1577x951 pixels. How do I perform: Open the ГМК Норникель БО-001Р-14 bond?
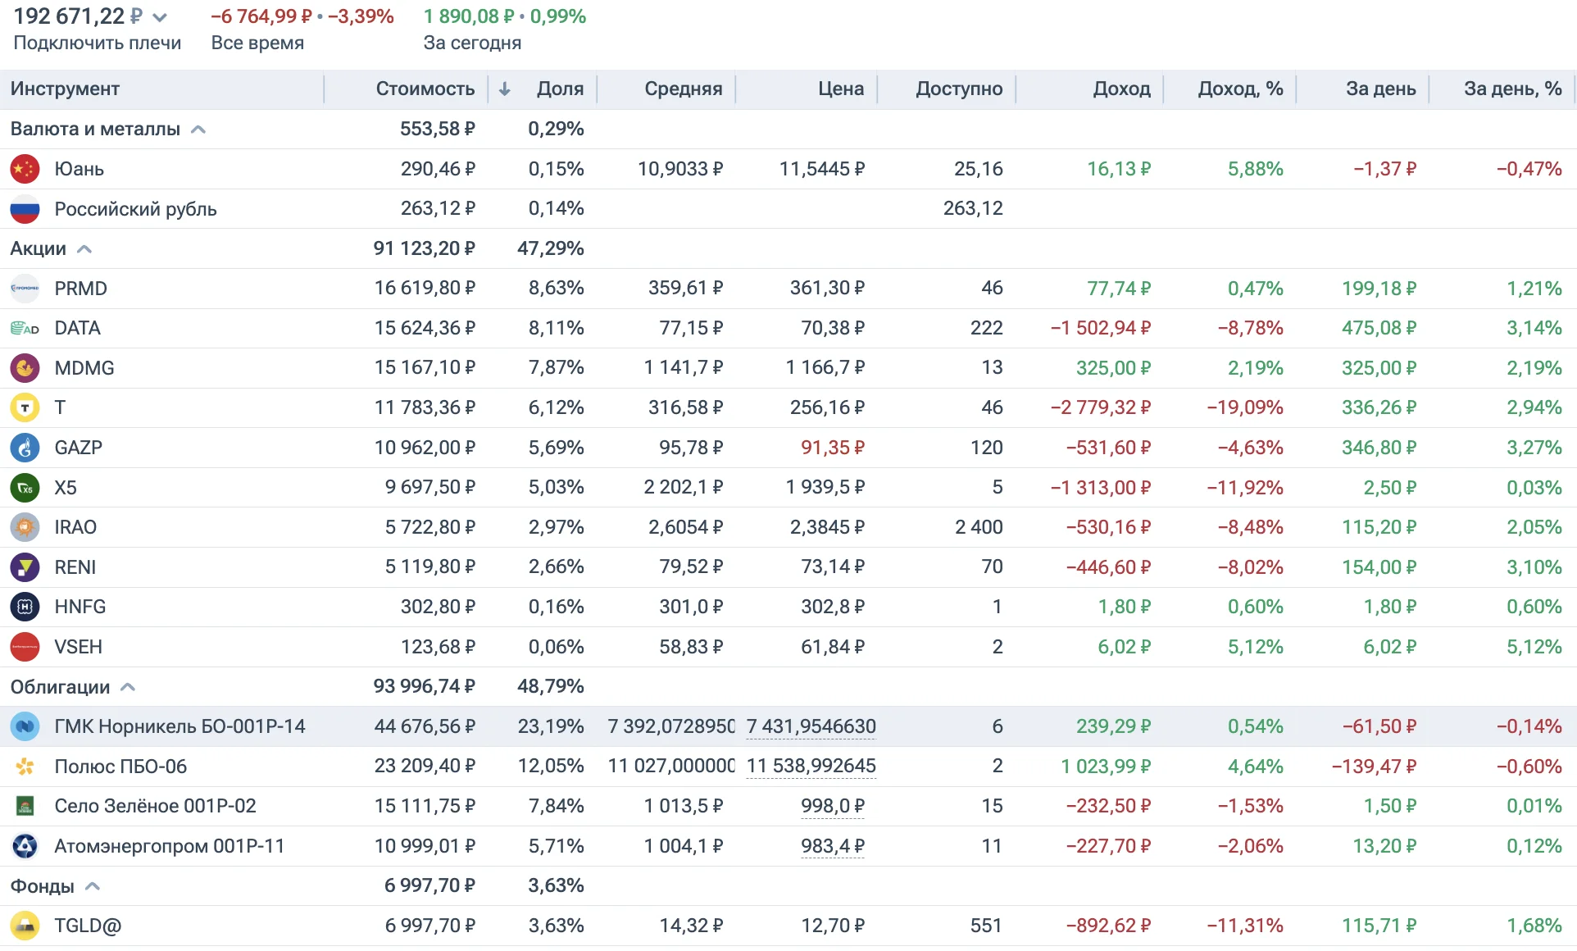pyautogui.click(x=180, y=726)
